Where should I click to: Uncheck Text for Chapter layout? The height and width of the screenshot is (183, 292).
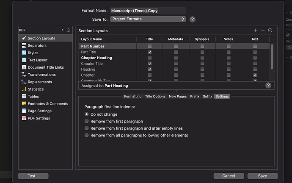(x=255, y=75)
